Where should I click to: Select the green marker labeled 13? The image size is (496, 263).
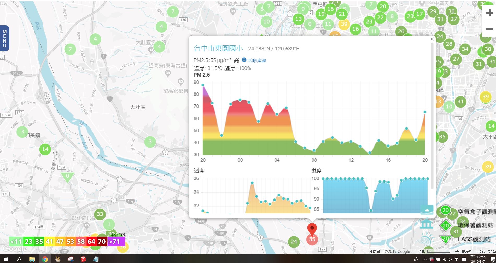click(299, 19)
